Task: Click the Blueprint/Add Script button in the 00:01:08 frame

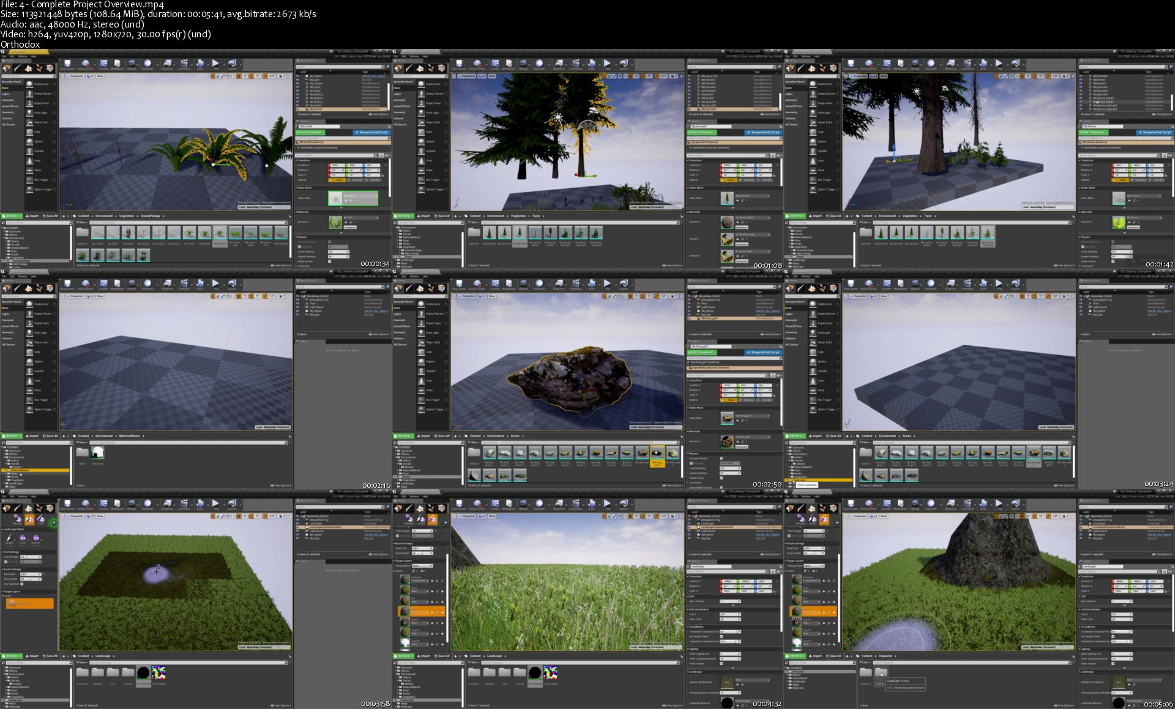Action: coord(763,132)
